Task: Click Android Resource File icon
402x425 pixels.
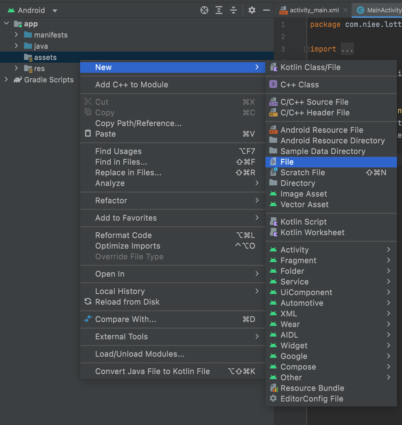Action: tap(273, 130)
